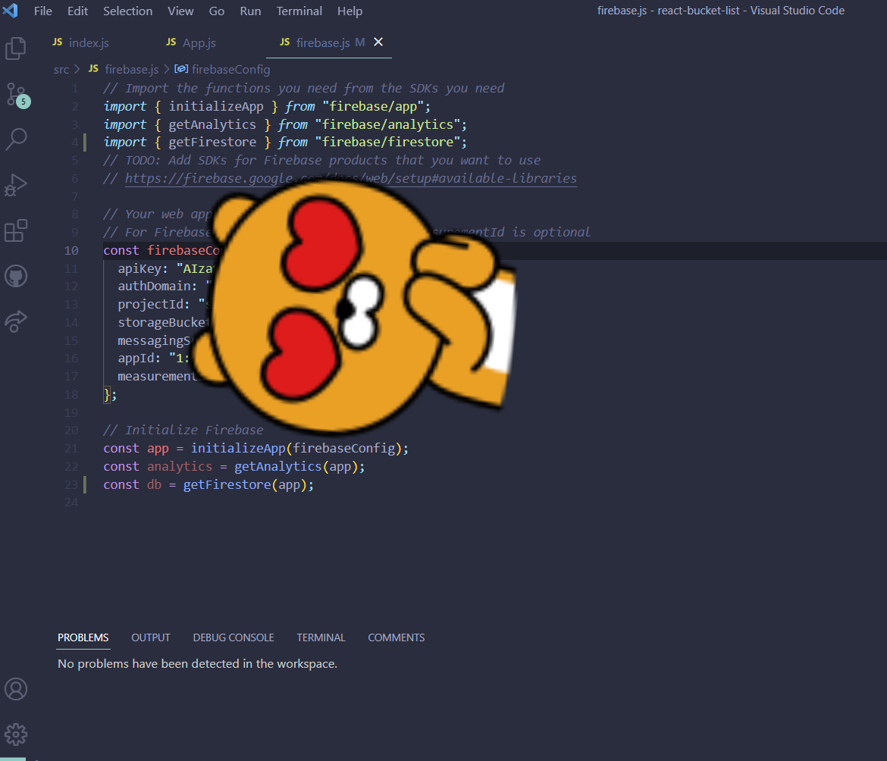Select the firebase.js editor tab
The height and width of the screenshot is (761, 887).
(323, 43)
